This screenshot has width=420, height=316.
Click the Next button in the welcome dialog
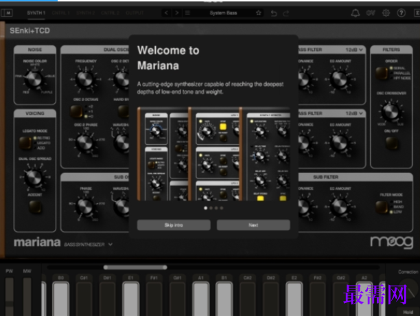point(253,225)
